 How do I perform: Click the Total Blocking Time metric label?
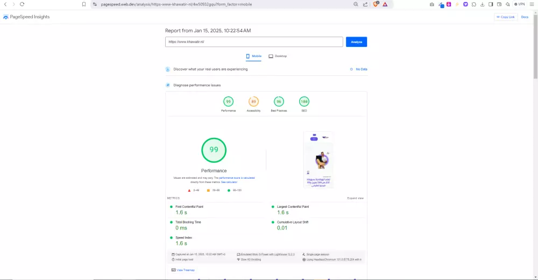tap(188, 222)
